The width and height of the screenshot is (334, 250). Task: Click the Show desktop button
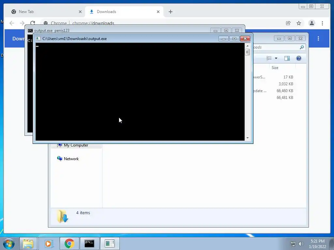click(332, 243)
